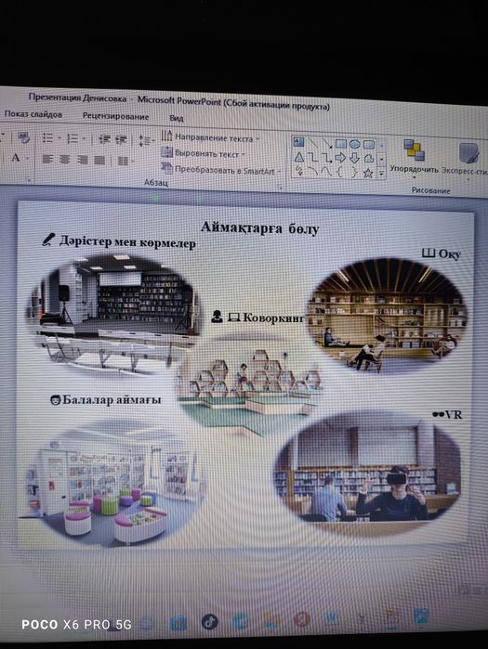
Task: Open the Рецензирование ribbon tab
Action: tap(115, 116)
